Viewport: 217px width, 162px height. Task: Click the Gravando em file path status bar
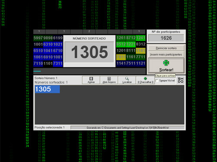[x=128, y=128]
